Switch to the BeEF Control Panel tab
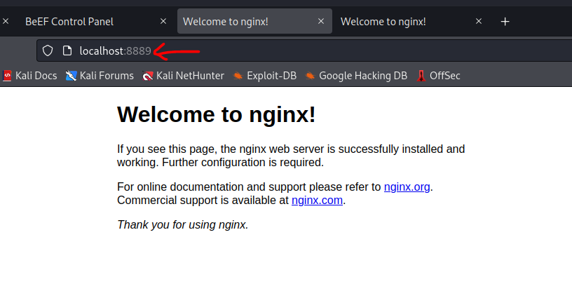The width and height of the screenshot is (572, 291). click(x=69, y=22)
